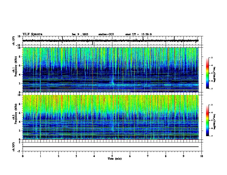This screenshot has width=227, height=175.
Task: Click the time axis tick label "5"
Action: 112,156
